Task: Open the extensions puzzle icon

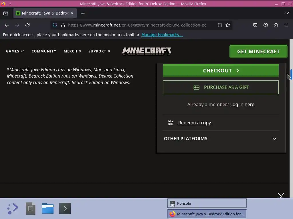Action: click(276, 25)
